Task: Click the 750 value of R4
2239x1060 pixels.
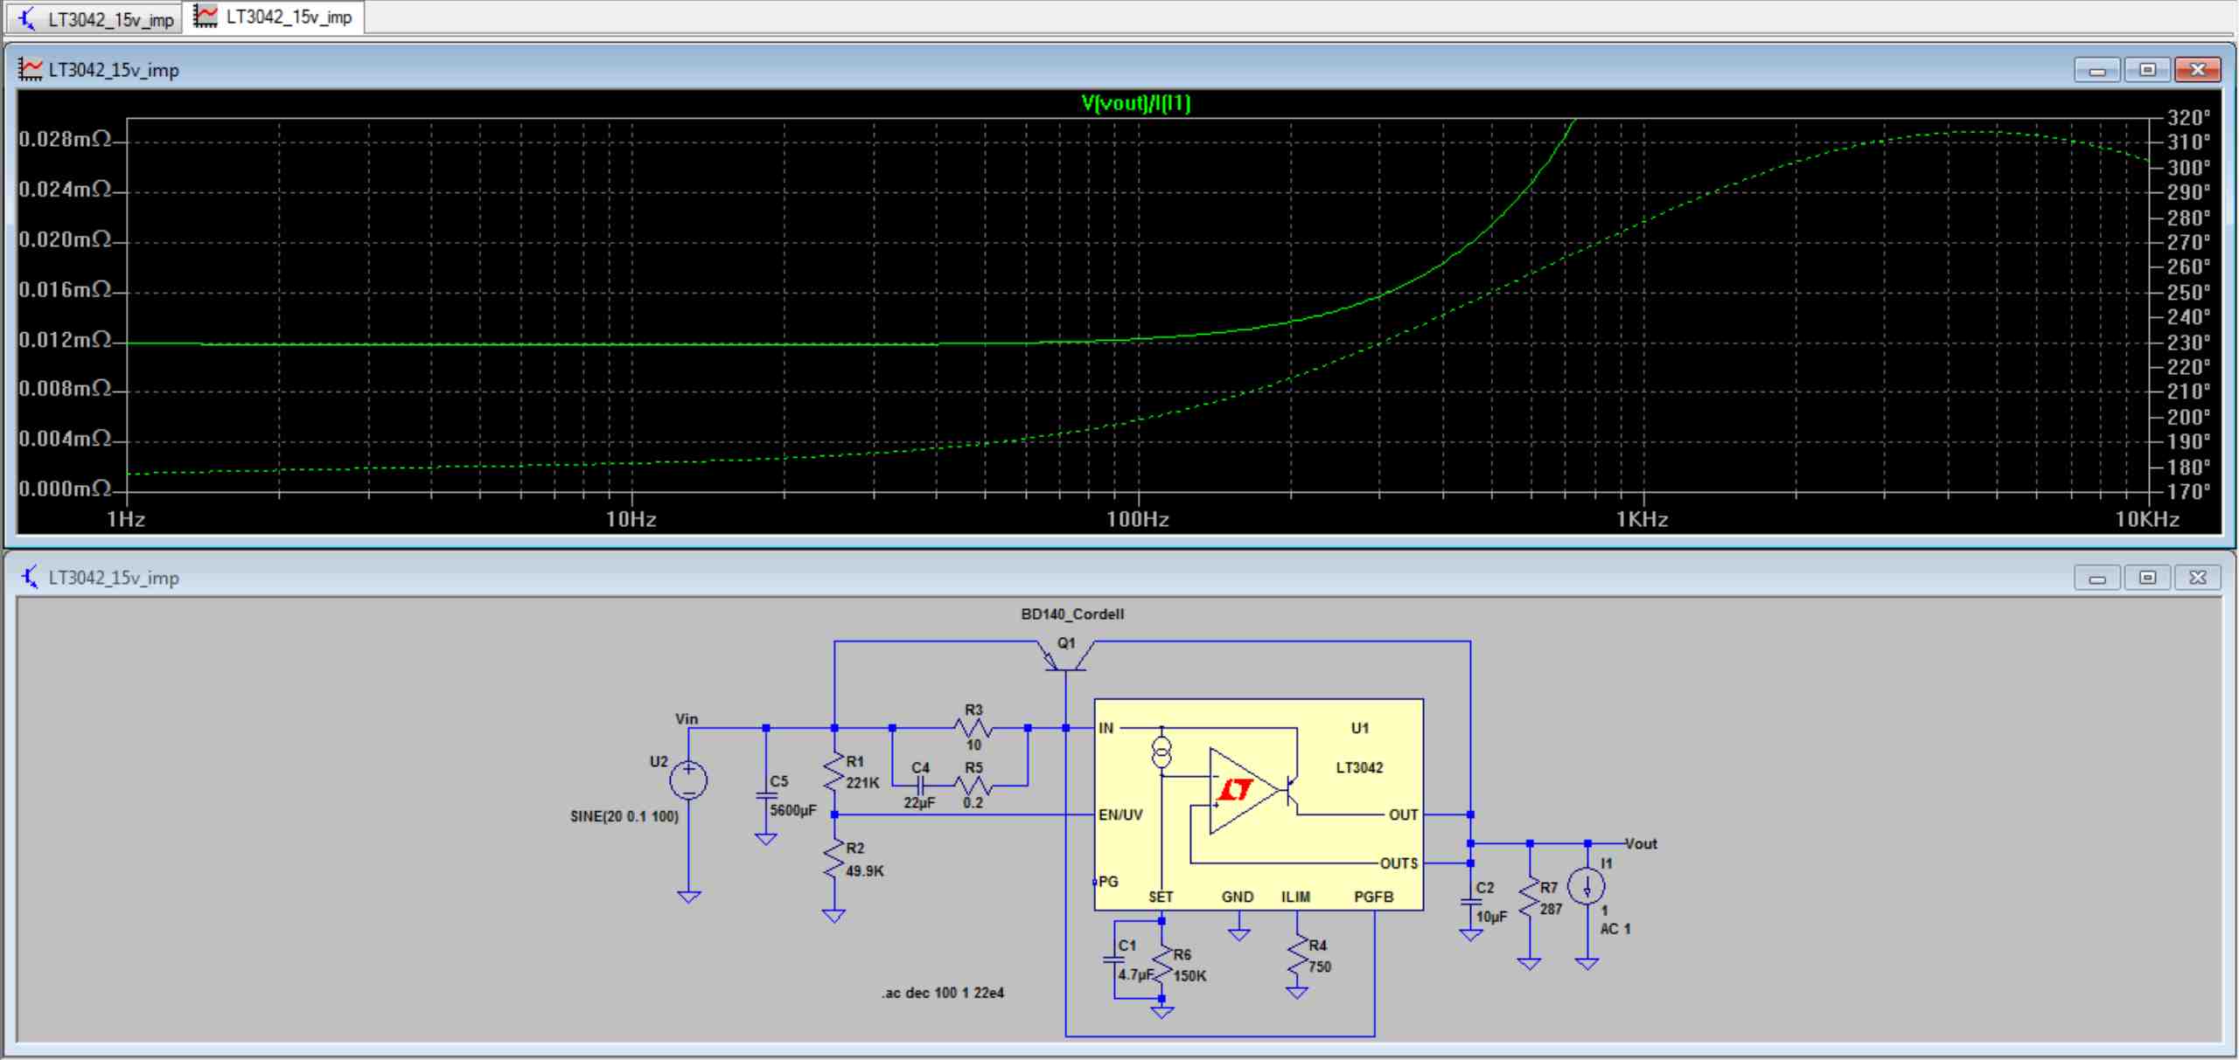Action: coord(1320,967)
